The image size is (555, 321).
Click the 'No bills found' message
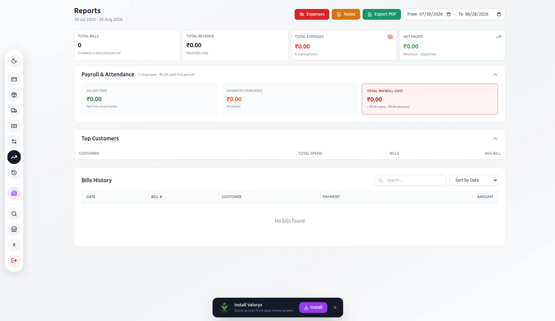(x=290, y=221)
